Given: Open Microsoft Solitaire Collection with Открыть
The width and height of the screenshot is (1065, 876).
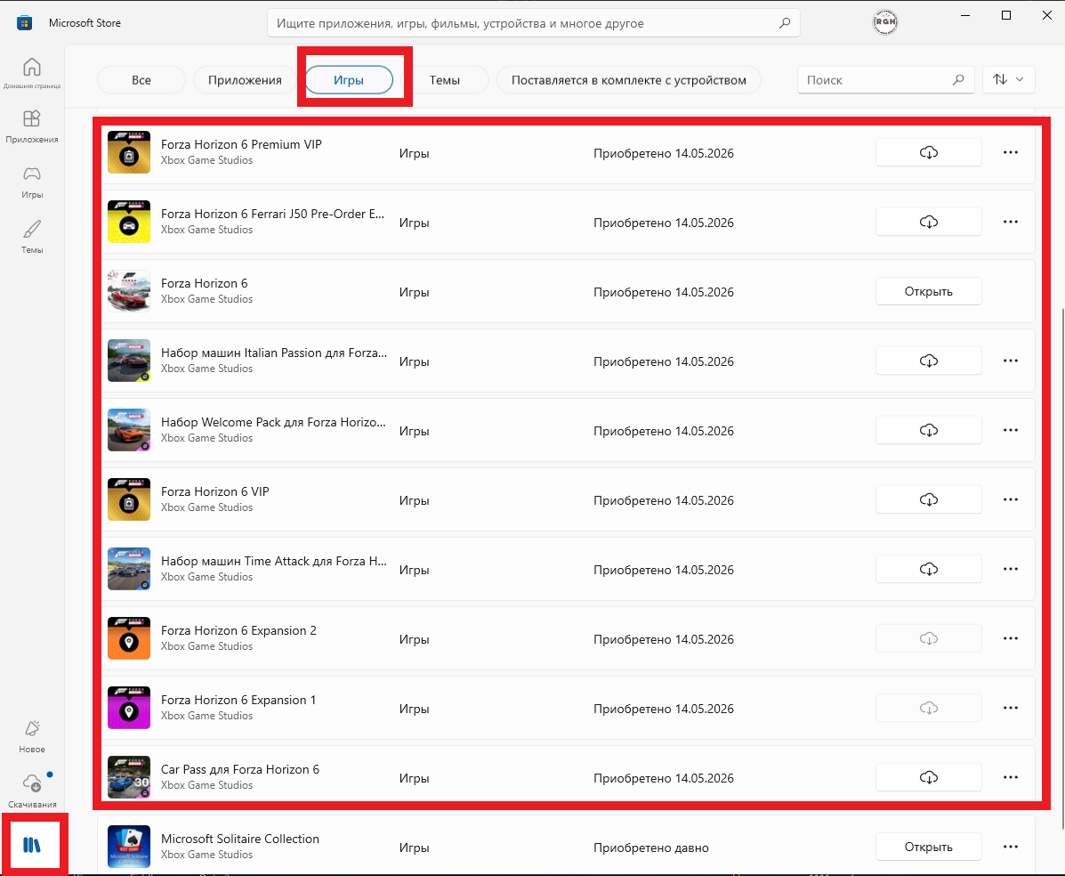Looking at the screenshot, I should [929, 846].
